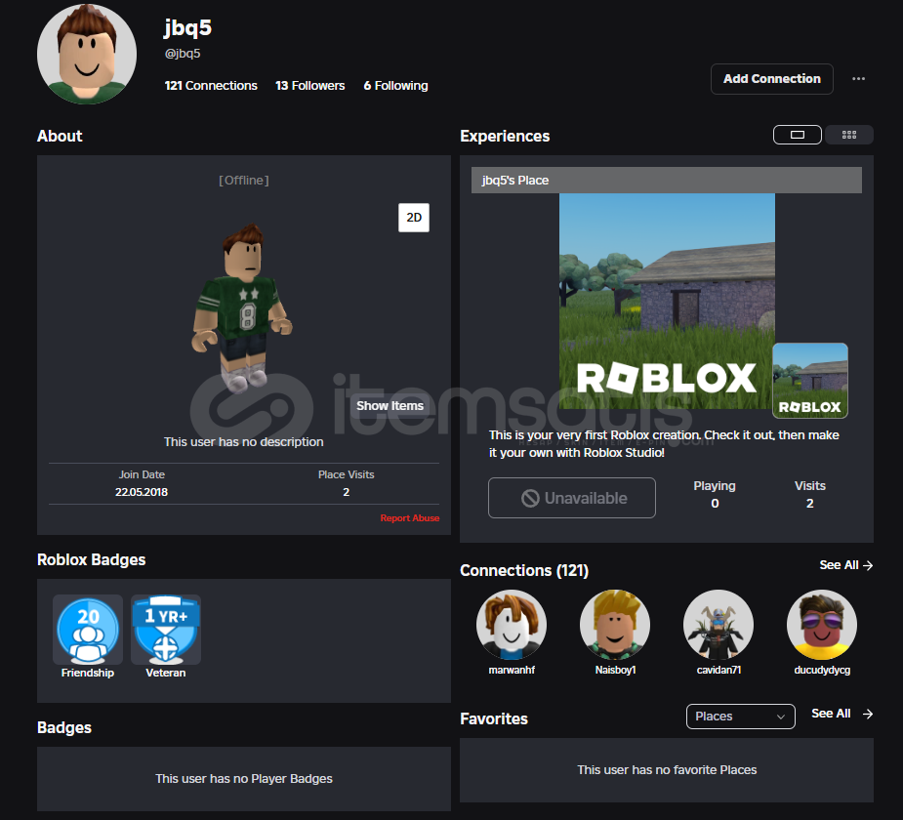Click the Place Visits label

coord(347,474)
